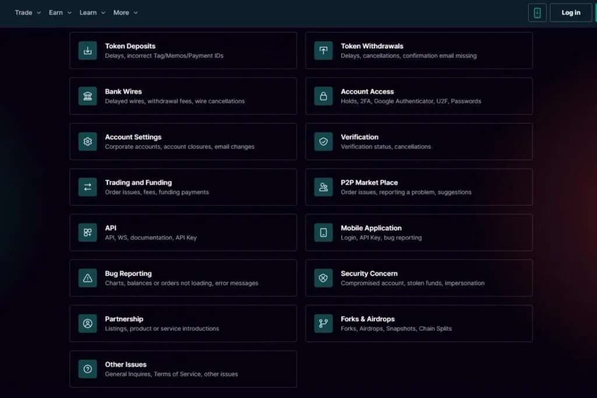Click 'Charts, balances or orders not loading' text
Viewport: 597px width, 398px height.
(159, 283)
